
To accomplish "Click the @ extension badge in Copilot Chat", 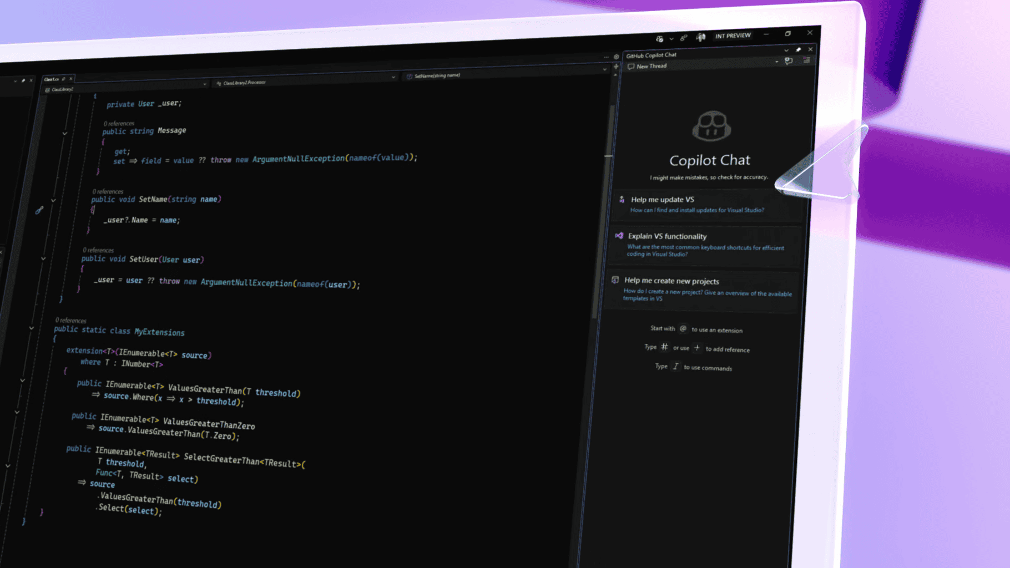I will pos(683,328).
